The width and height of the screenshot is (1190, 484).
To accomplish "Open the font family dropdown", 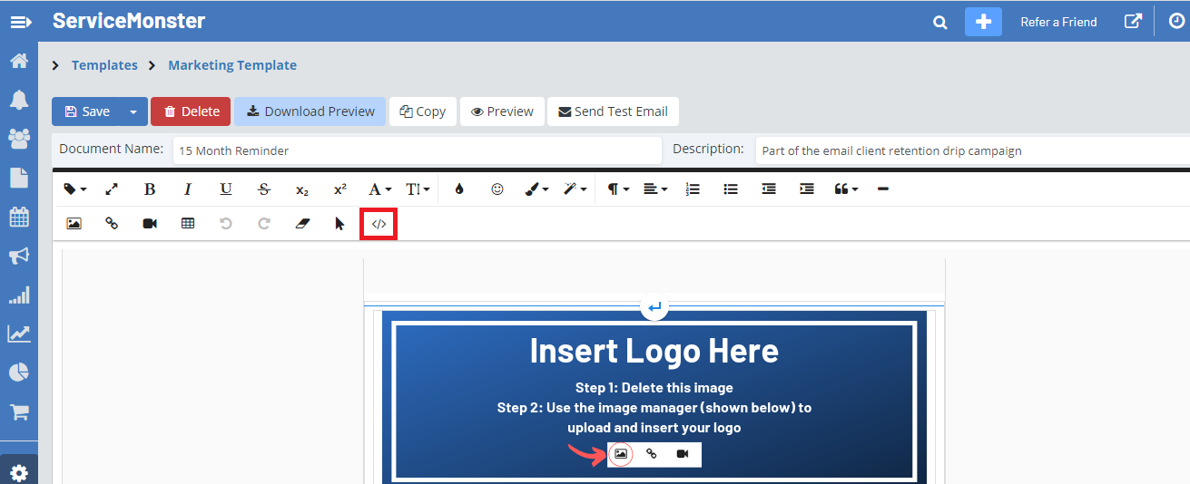I will tap(379, 189).
